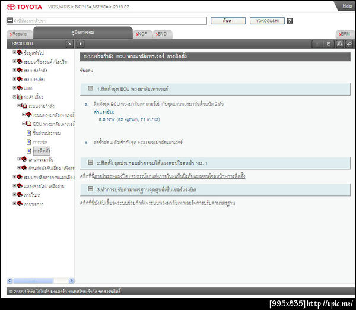This screenshot has width=356, height=310.
Task: Click the RM30D0TL panel title
Action: 23,43
